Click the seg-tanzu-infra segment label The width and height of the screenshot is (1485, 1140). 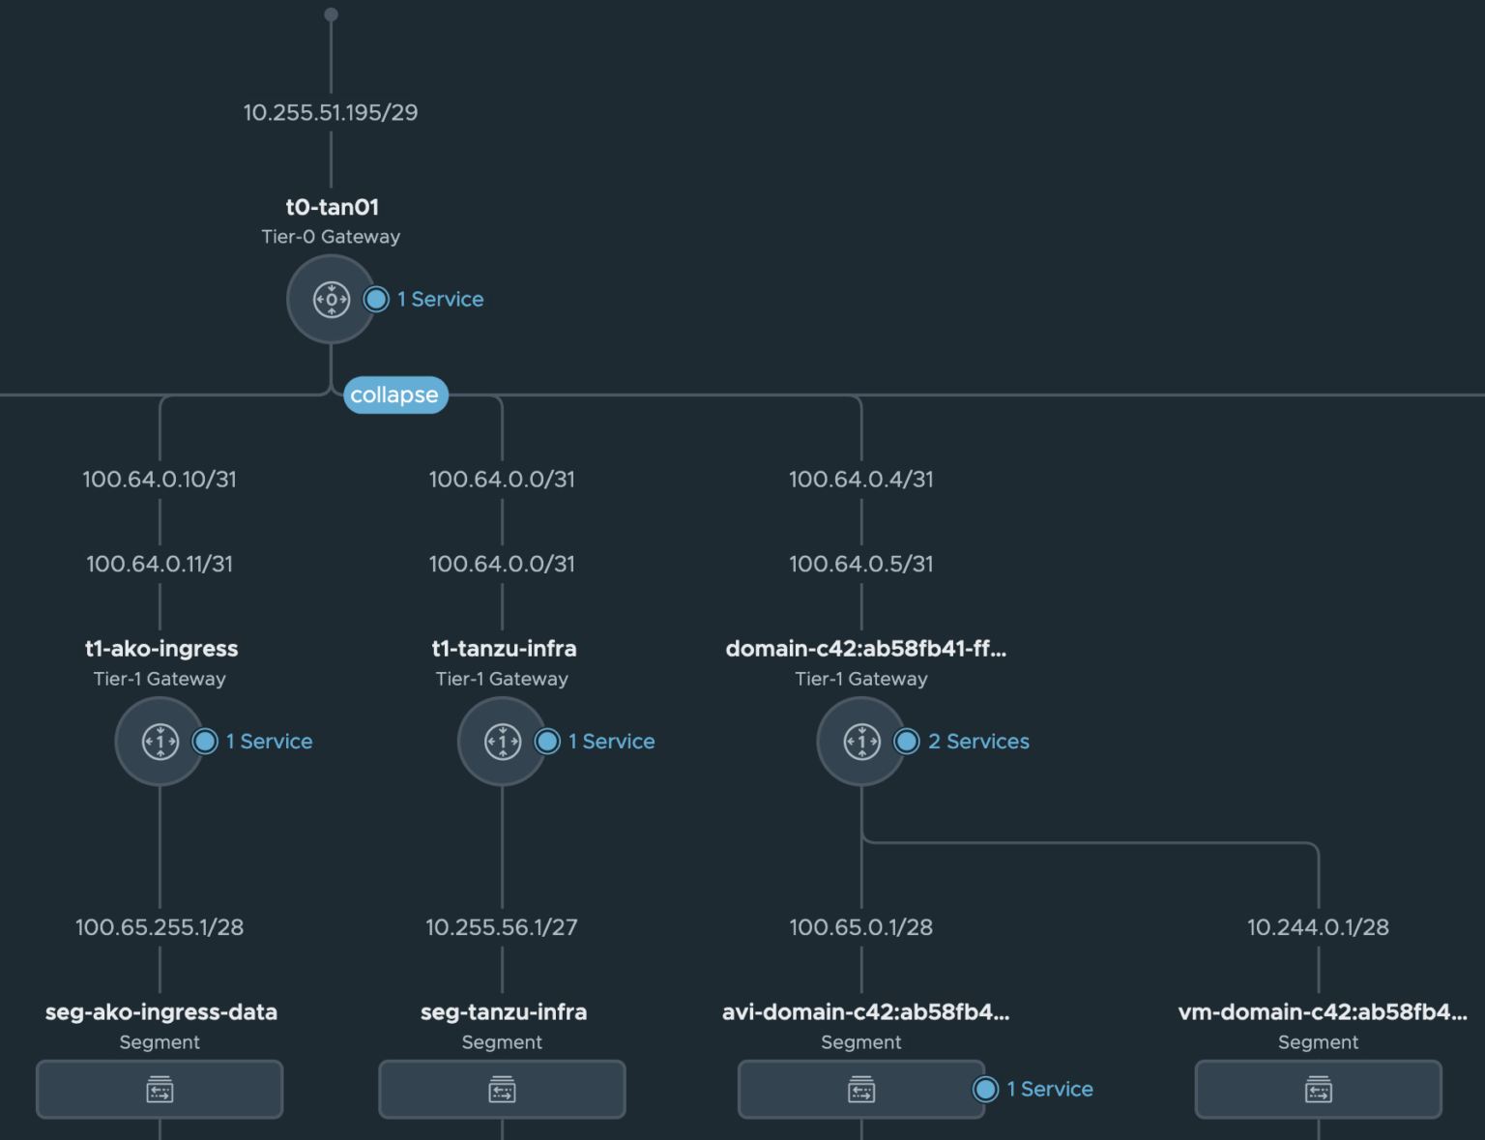pyautogui.click(x=502, y=1012)
